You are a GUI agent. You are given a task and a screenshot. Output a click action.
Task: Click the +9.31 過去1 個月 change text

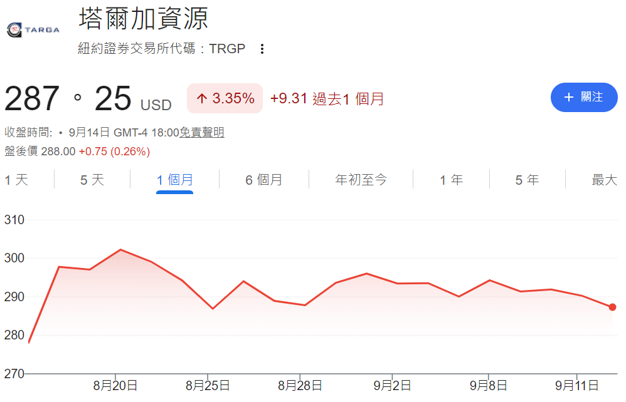pyautogui.click(x=327, y=98)
